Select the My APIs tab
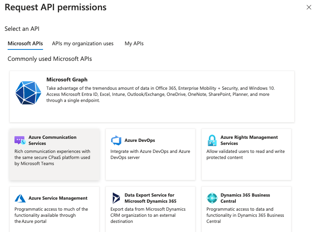320x232 pixels. tap(134, 44)
